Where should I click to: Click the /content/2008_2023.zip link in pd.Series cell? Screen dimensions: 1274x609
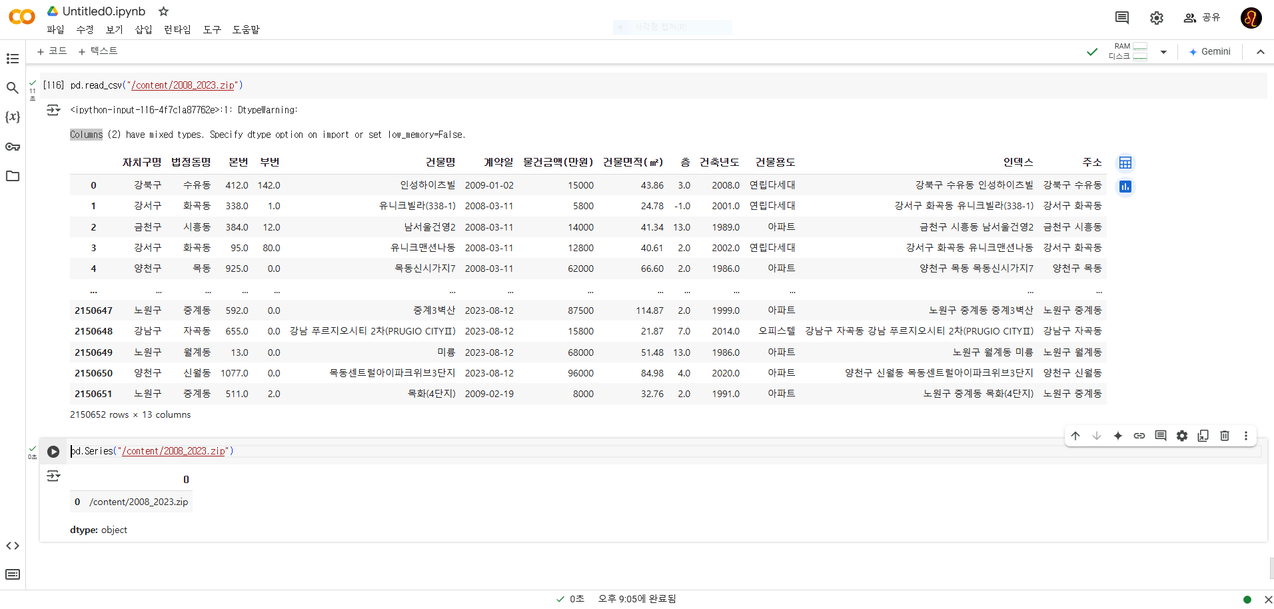tap(174, 451)
